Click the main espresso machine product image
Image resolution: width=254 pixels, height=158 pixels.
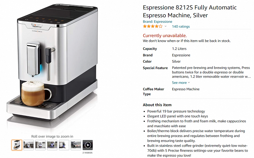[x=52, y=65]
